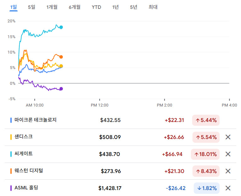The image size is (241, 196).
Task: Click the 18.01% change badge for 씨게이트
Action: pos(205,154)
